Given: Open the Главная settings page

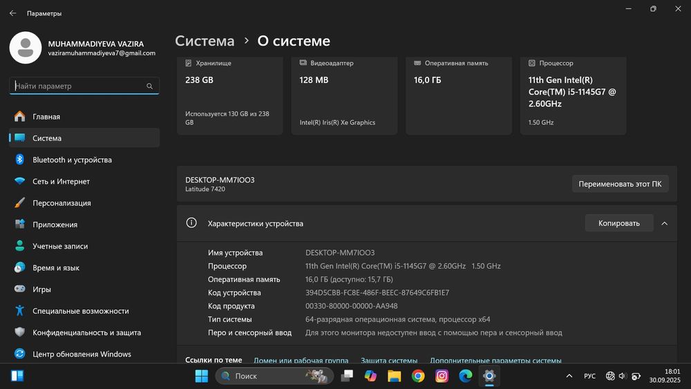Looking at the screenshot, I should click(84, 116).
